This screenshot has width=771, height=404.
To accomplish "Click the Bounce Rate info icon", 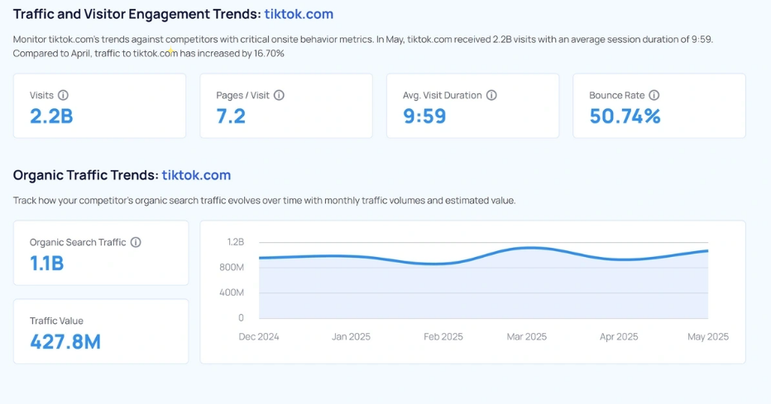I will [x=654, y=95].
